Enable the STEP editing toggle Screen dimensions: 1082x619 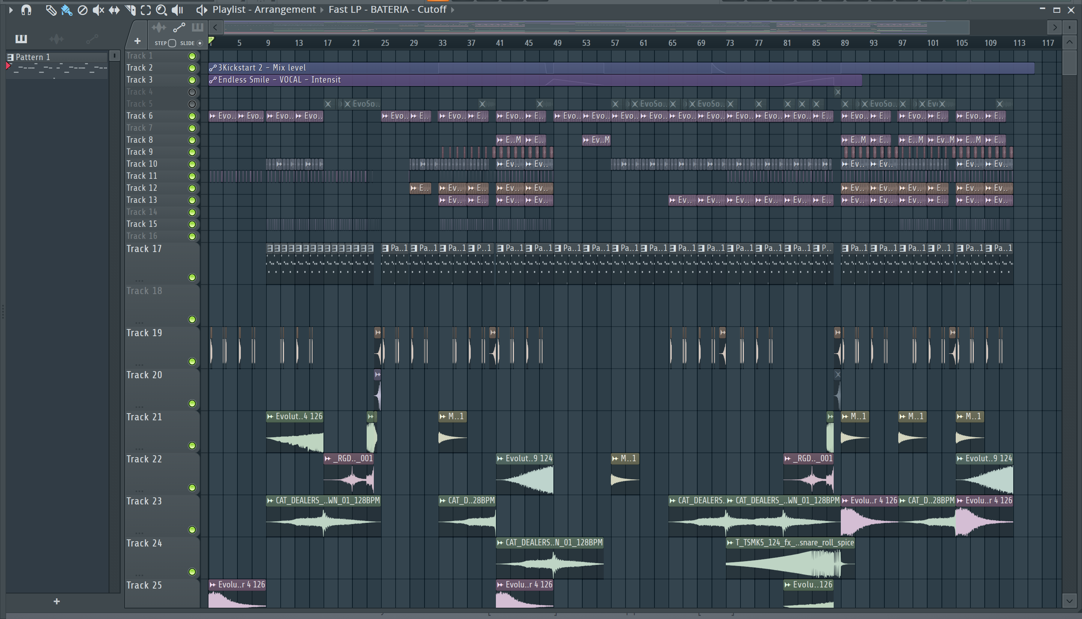(x=172, y=43)
